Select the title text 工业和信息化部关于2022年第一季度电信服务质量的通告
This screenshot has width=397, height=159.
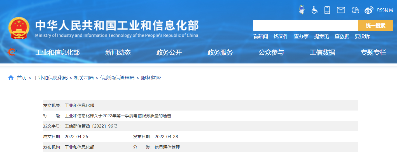coord(118,116)
